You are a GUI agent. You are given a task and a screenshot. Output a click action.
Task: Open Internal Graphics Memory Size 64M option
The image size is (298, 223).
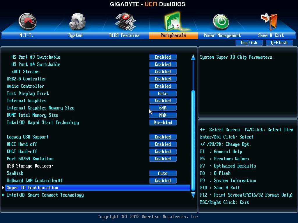pos(163,108)
